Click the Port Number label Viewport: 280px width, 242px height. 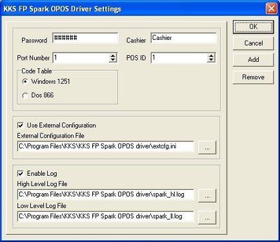pyautogui.click(x=34, y=58)
